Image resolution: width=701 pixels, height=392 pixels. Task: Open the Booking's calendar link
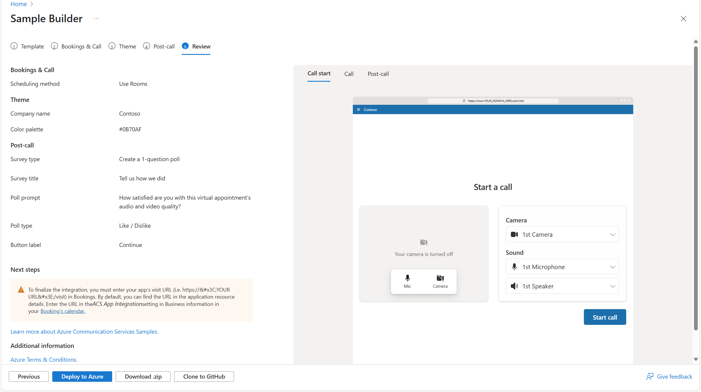click(x=63, y=311)
